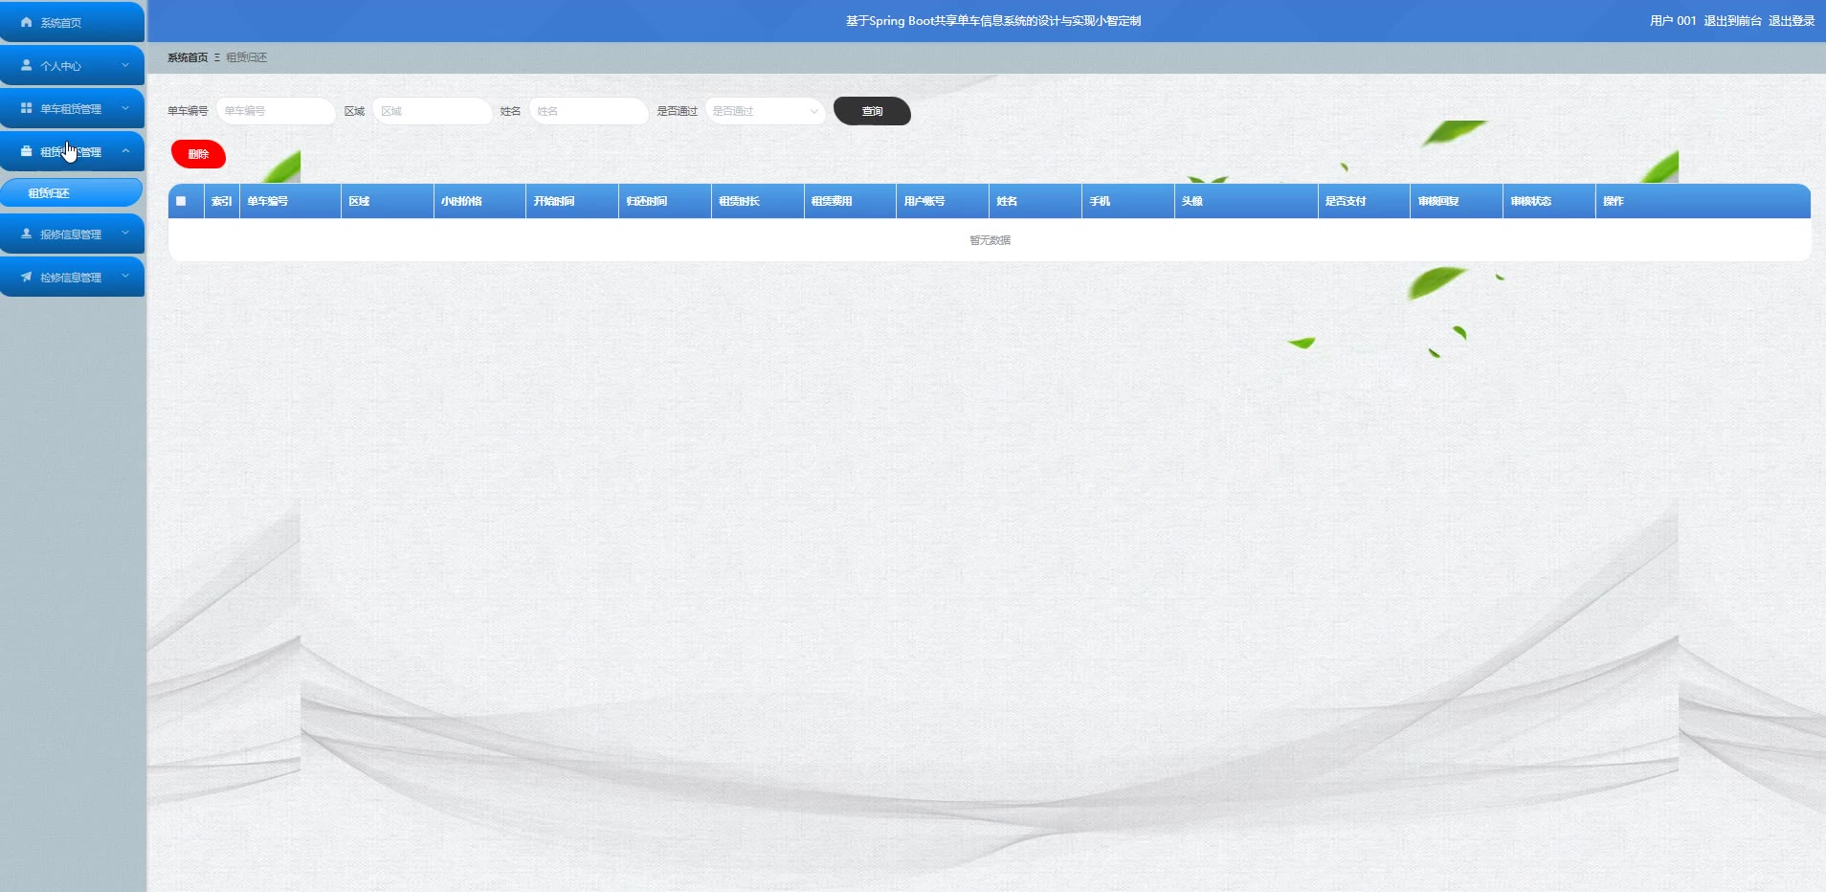Toggle the select-all checkbox in table header
The width and height of the screenshot is (1826, 892).
point(181,201)
